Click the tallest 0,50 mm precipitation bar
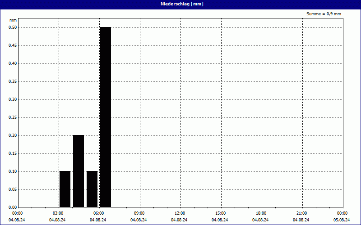 106,117
